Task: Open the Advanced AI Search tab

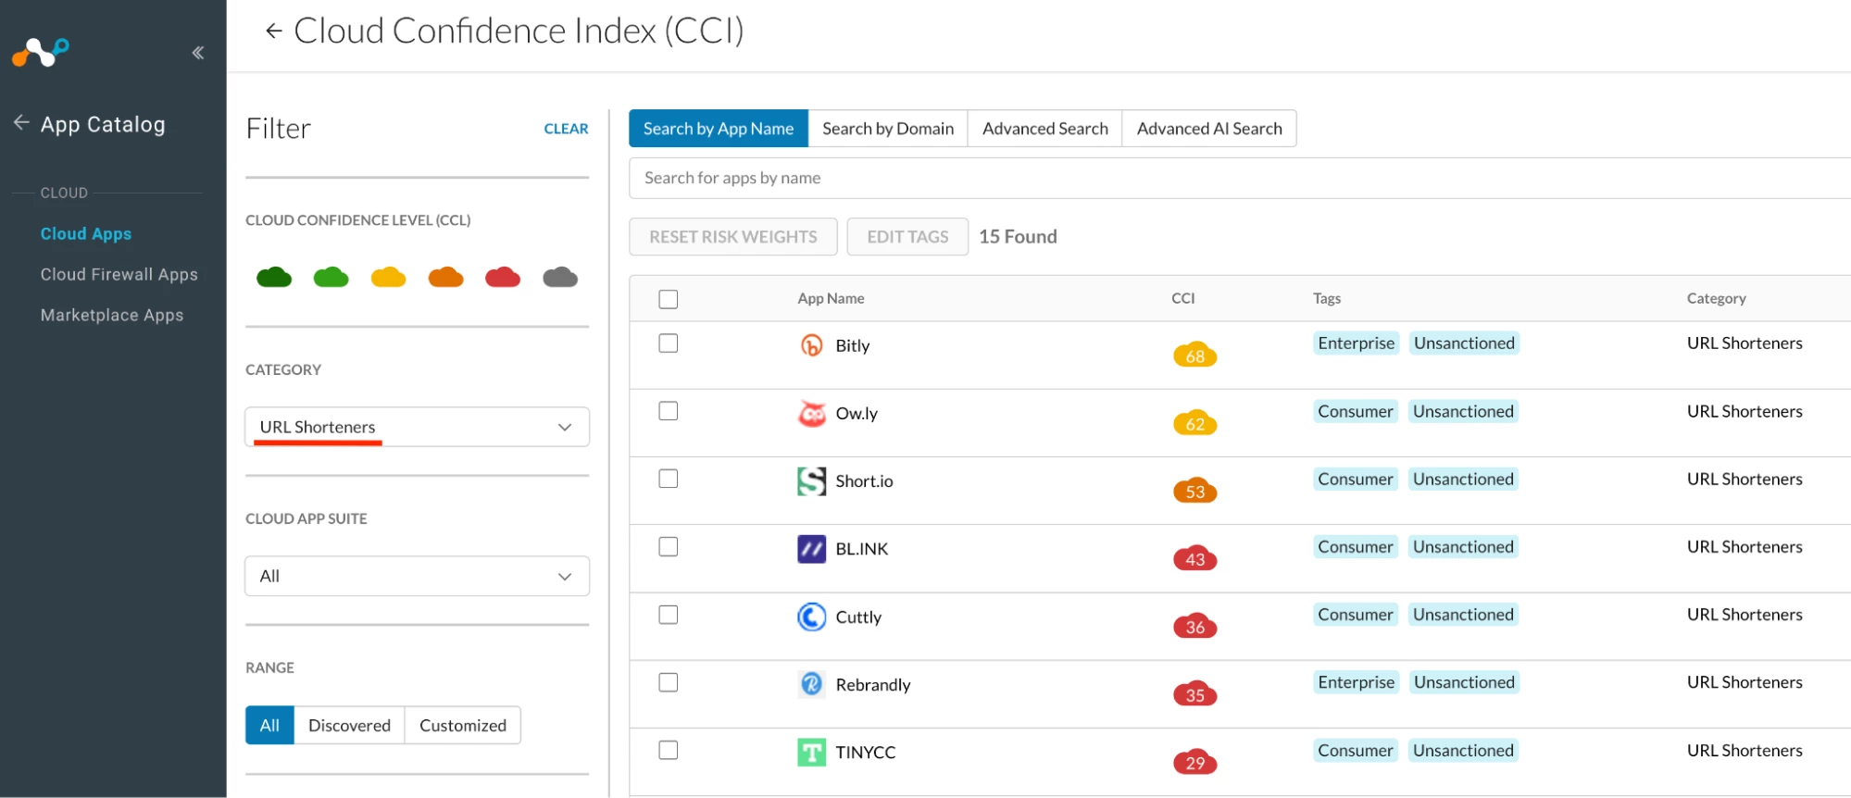Action: point(1208,129)
